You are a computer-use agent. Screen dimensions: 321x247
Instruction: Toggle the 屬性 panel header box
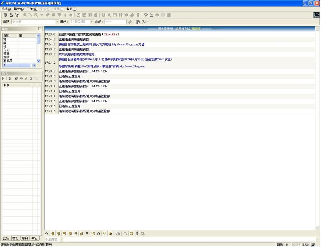[39, 29]
